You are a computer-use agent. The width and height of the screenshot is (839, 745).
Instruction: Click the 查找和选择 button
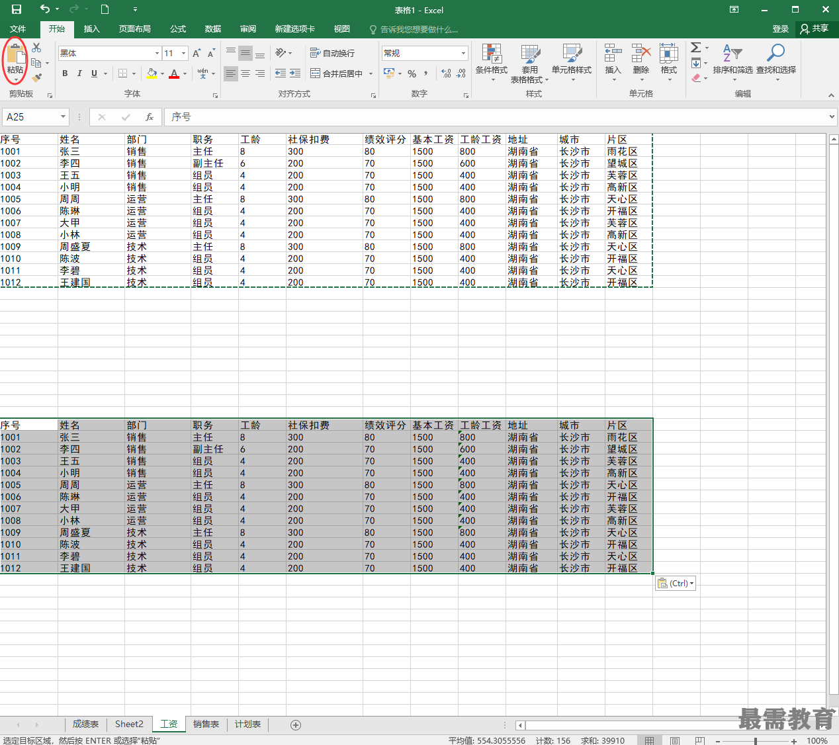776,64
